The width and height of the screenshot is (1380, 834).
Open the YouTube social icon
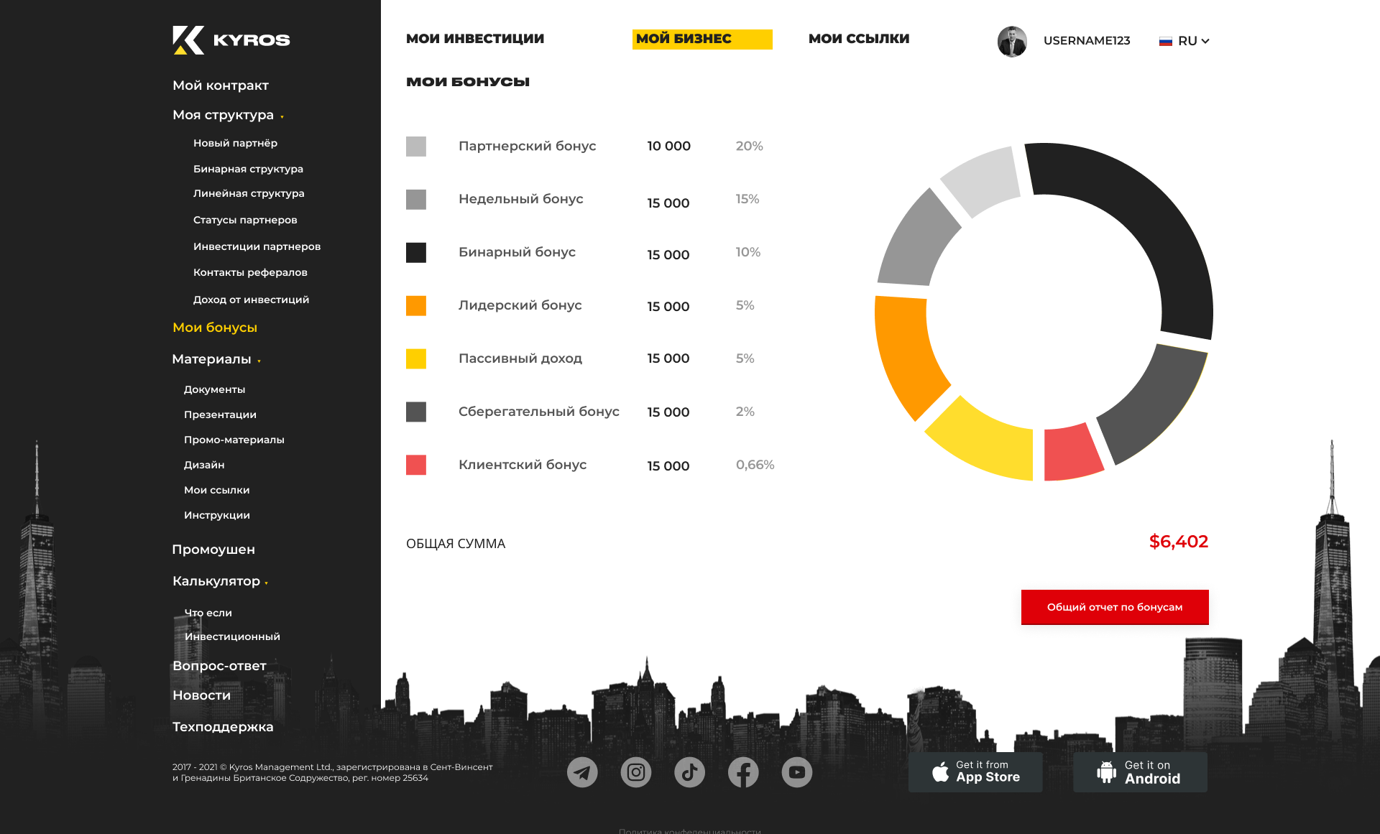[x=797, y=772]
